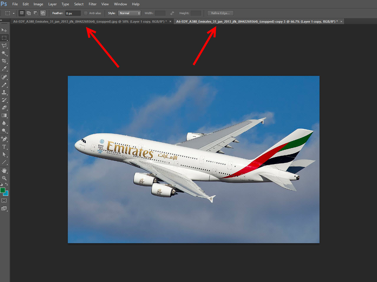Viewport: 377px width, 282px height.
Task: Toggle Quick Mask mode
Action: 4,201
